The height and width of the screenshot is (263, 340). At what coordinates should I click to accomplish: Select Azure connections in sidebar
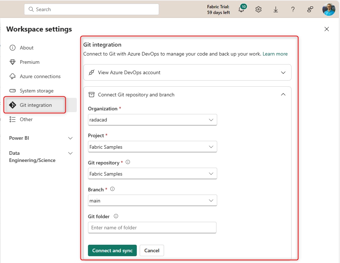[40, 76]
